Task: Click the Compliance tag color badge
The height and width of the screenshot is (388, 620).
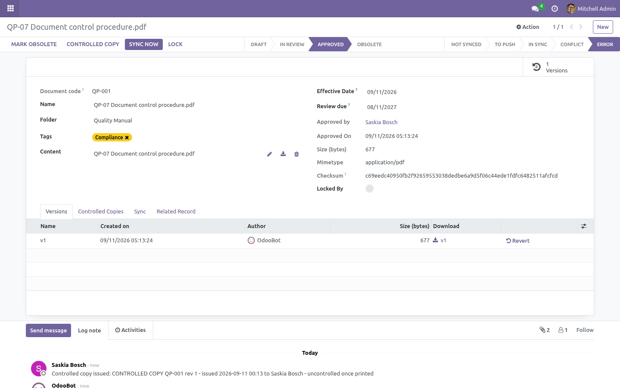Action: (x=112, y=138)
